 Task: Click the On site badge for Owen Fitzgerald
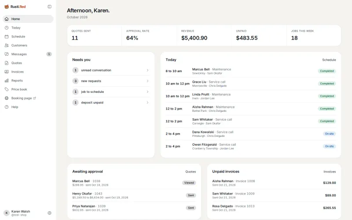[329, 147]
